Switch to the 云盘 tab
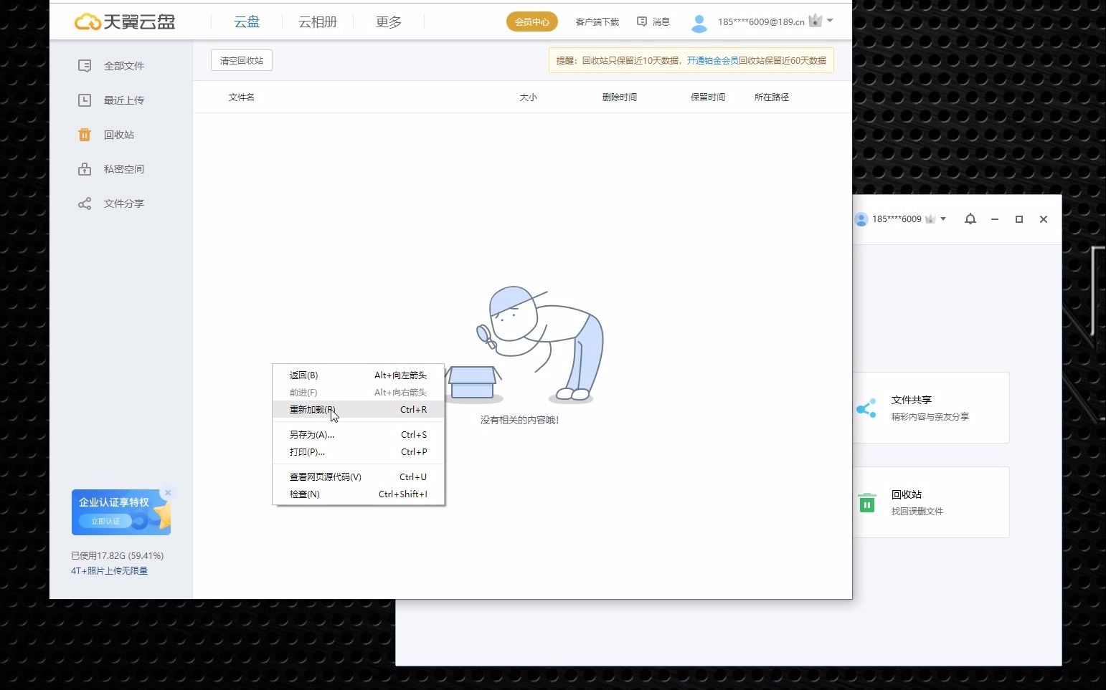Screen dimensions: 1106x690 (x=247, y=21)
